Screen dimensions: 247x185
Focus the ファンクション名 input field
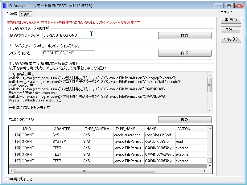click(68, 53)
